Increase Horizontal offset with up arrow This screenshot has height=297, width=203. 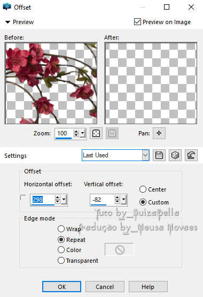click(58, 197)
